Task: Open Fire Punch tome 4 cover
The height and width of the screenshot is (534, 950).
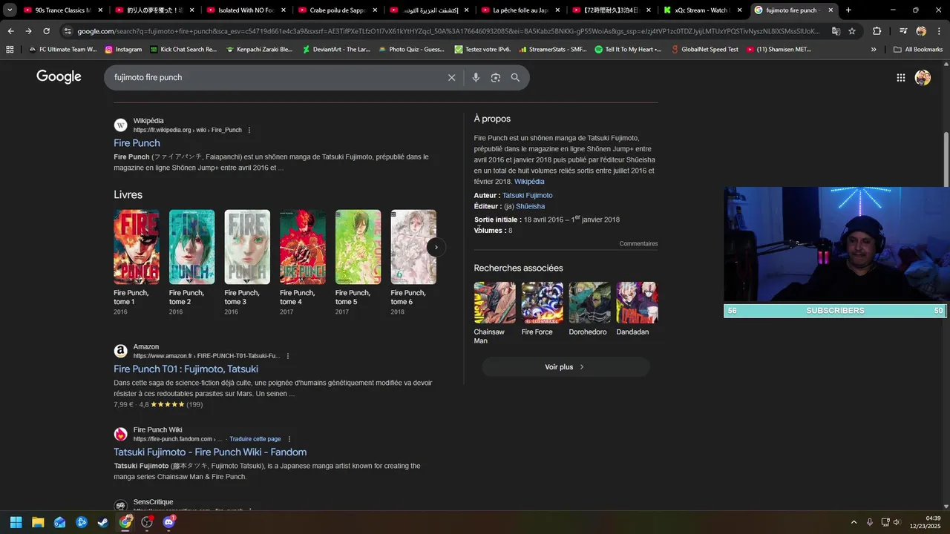Action: tap(303, 247)
